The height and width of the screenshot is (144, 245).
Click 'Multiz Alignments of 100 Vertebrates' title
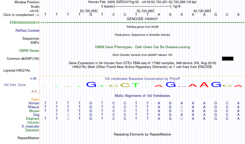pyautogui.click(x=142, y=96)
